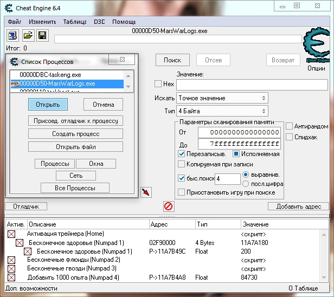Open the Таблица menu
This screenshot has height=297, width=334.
pos(75,22)
